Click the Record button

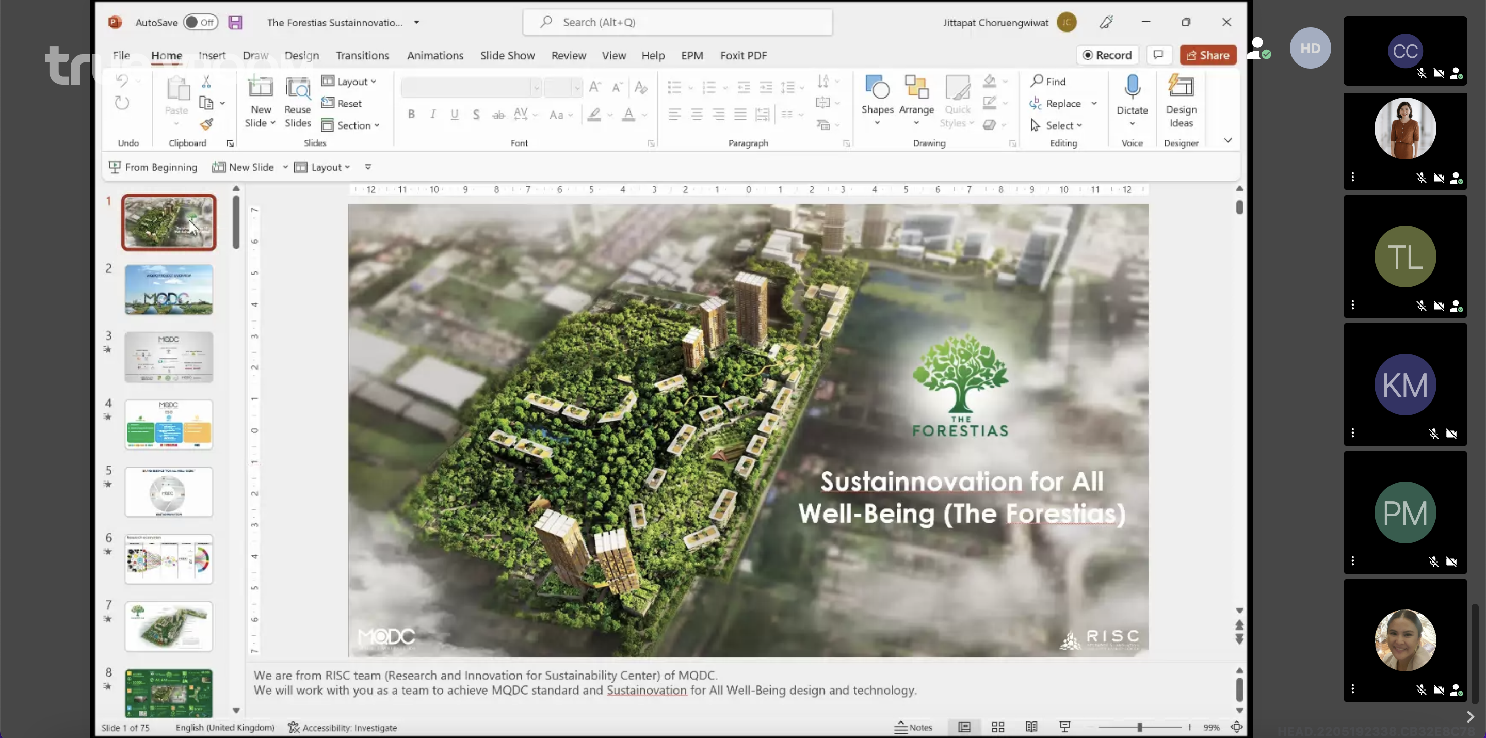tap(1107, 55)
